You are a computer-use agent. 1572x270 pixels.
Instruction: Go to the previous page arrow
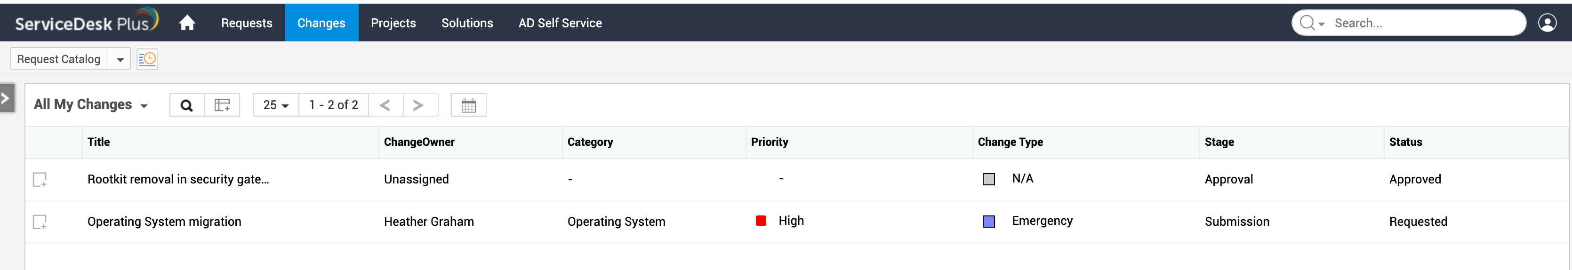pos(385,105)
